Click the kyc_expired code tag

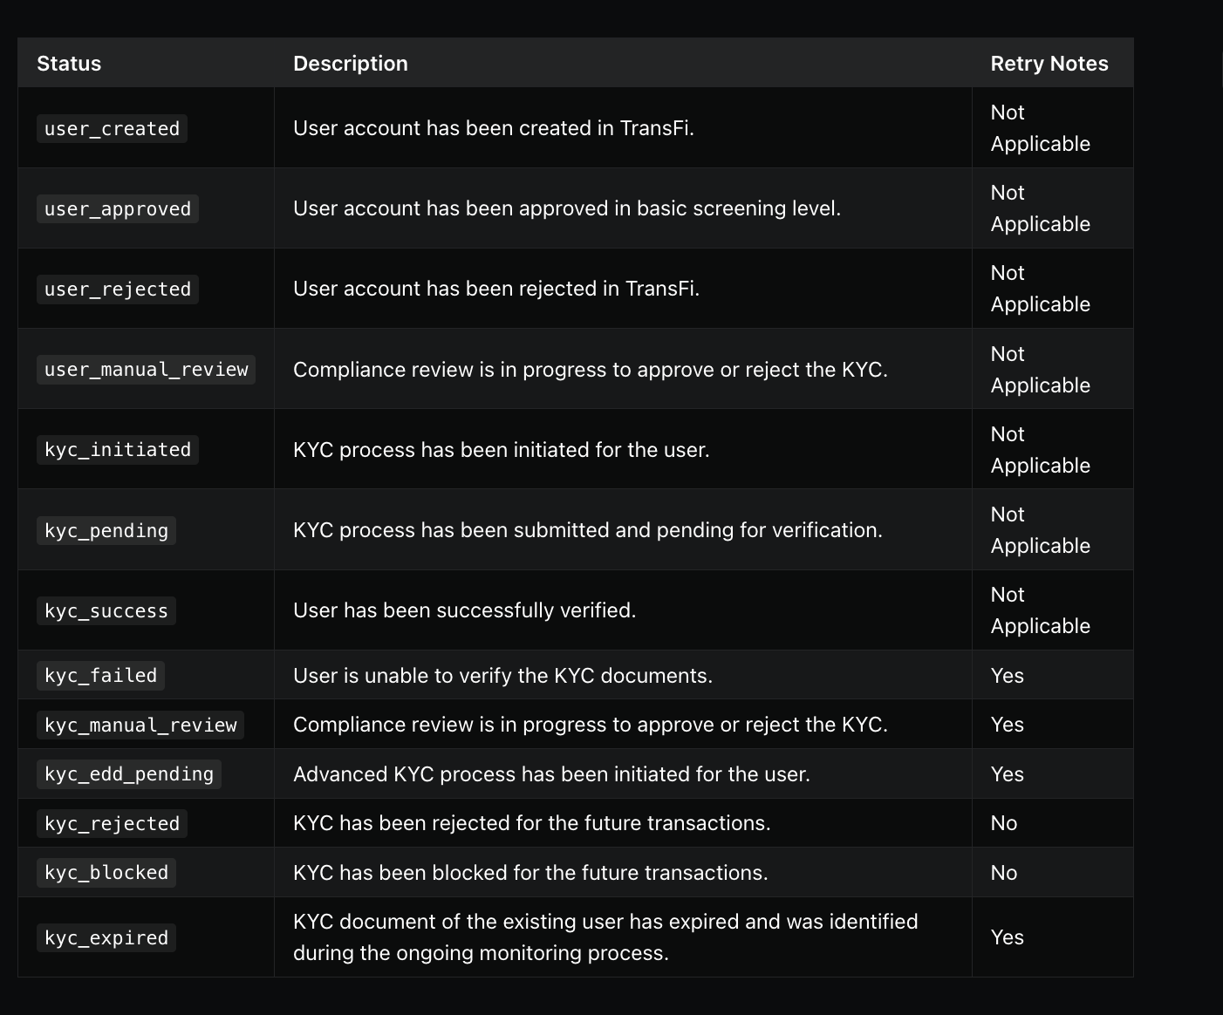106,937
